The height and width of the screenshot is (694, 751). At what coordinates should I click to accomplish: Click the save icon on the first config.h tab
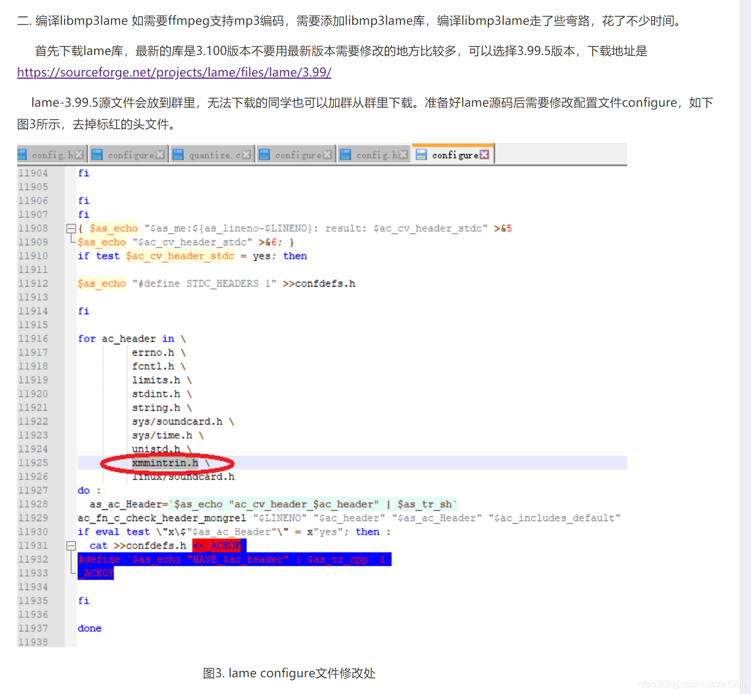pyautogui.click(x=23, y=155)
